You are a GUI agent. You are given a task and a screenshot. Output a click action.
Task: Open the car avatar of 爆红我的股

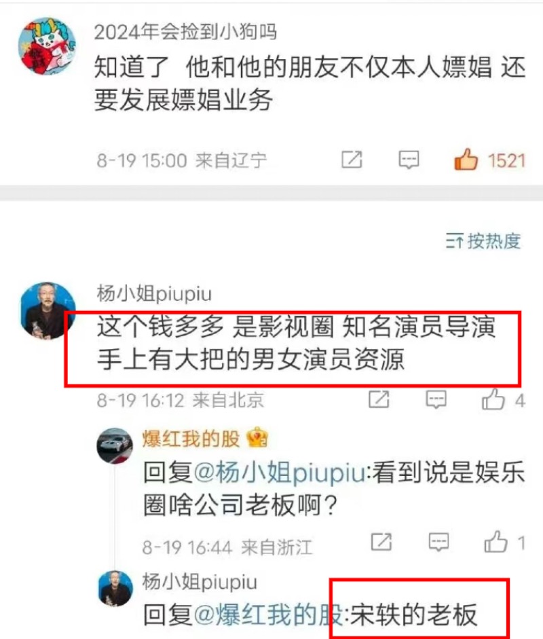coord(115,446)
